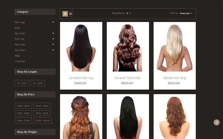Screen dimensions: 223x139
Task: Switch to list view layout
Action: point(71,14)
